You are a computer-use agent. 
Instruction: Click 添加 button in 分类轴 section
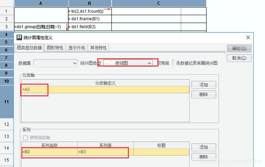204,85
